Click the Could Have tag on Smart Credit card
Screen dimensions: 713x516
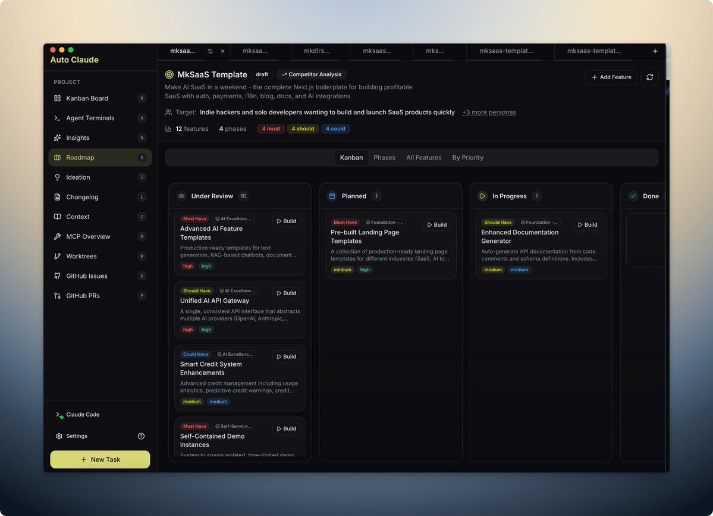[x=196, y=355]
